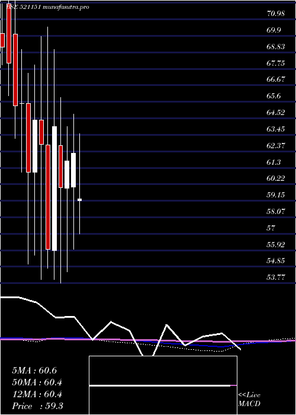Click the Price : 59.3 value
The image size is (296, 415).
click(x=37, y=406)
